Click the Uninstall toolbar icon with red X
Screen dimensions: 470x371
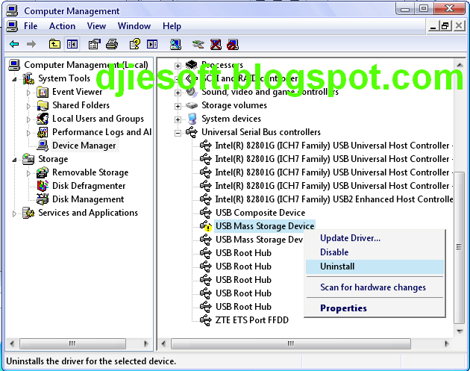216,44
